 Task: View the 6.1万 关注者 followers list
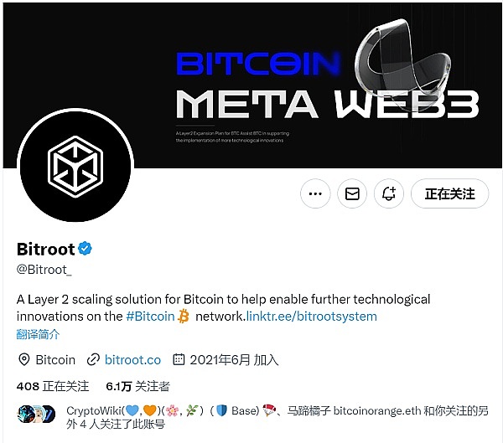coord(138,386)
